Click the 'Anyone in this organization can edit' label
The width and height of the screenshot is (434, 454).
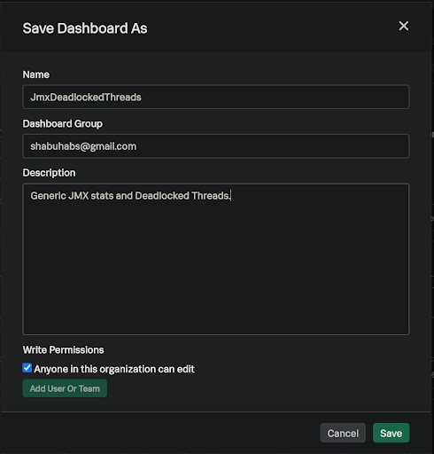coord(114,369)
